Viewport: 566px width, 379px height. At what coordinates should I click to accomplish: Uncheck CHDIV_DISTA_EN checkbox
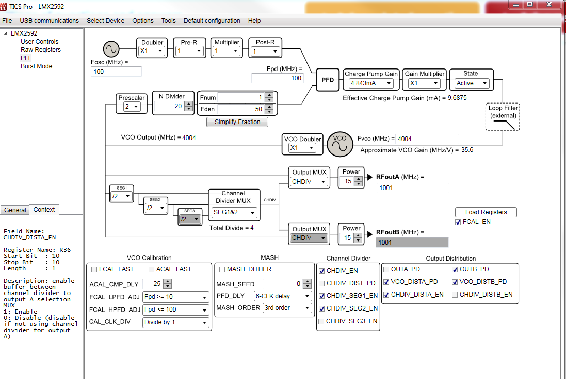(386, 295)
